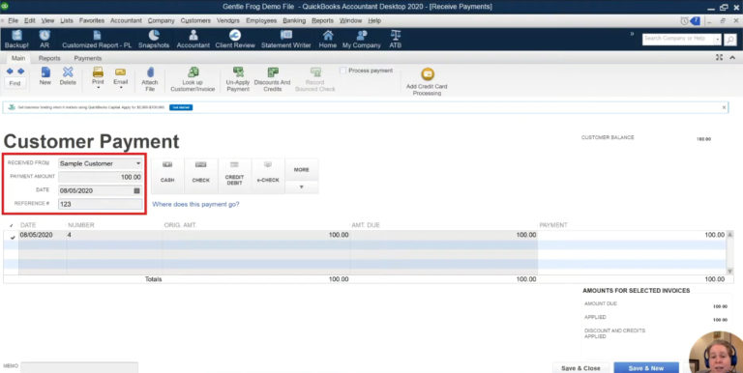743x373 pixels.
Task: Click the invoice list scrollbar down arrow
Action: [729, 272]
